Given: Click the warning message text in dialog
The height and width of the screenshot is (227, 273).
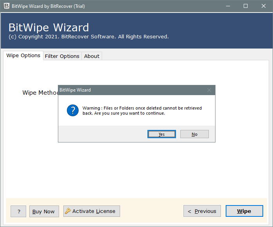Looking at the screenshot, I should click(x=142, y=111).
